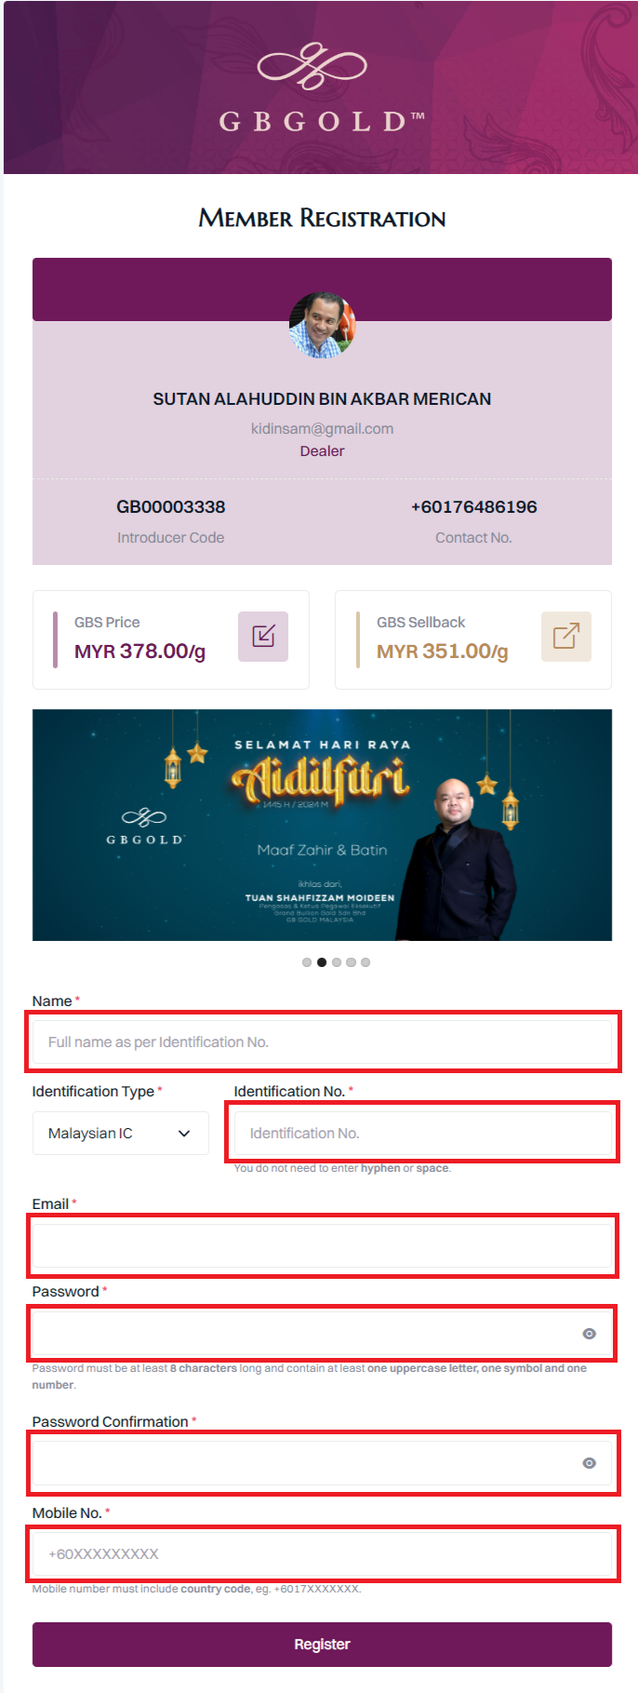Click the Identification No. input field
The image size is (638, 1693).
[423, 1134]
